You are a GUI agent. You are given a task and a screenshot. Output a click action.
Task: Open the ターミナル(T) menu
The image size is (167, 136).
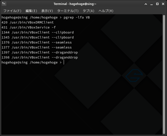click(x=68, y=11)
